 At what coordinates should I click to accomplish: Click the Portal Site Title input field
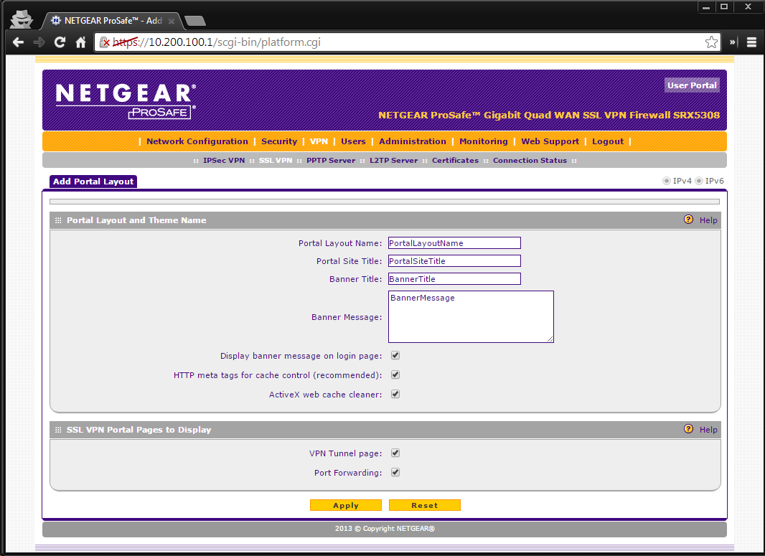click(454, 261)
